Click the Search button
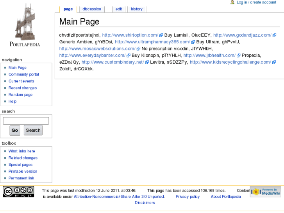 (33, 130)
